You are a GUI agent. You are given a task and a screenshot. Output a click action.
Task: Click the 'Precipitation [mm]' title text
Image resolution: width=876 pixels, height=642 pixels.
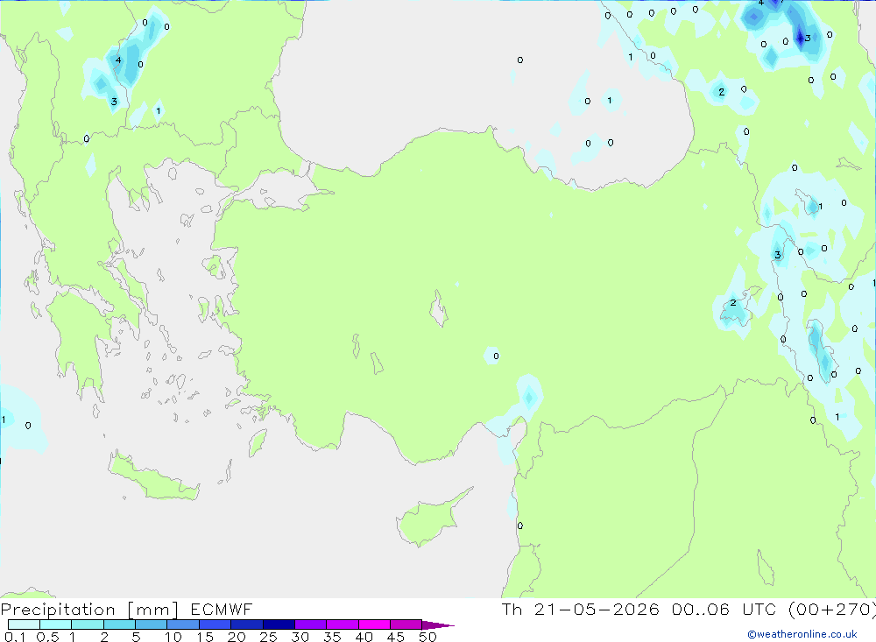89,610
